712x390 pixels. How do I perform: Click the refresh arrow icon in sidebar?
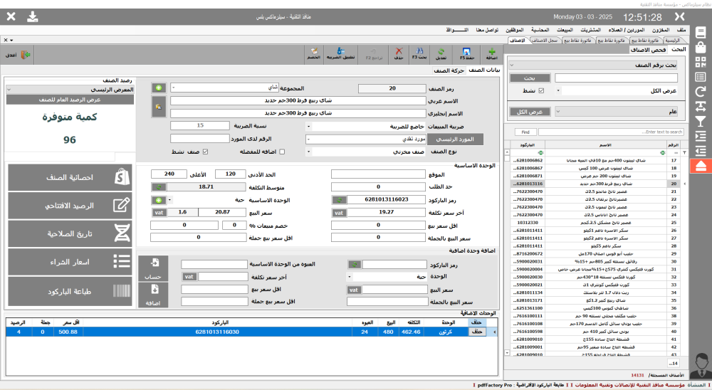tap(700, 91)
